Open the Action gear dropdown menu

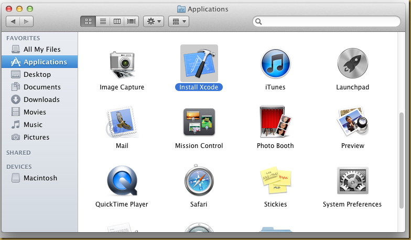click(x=154, y=21)
